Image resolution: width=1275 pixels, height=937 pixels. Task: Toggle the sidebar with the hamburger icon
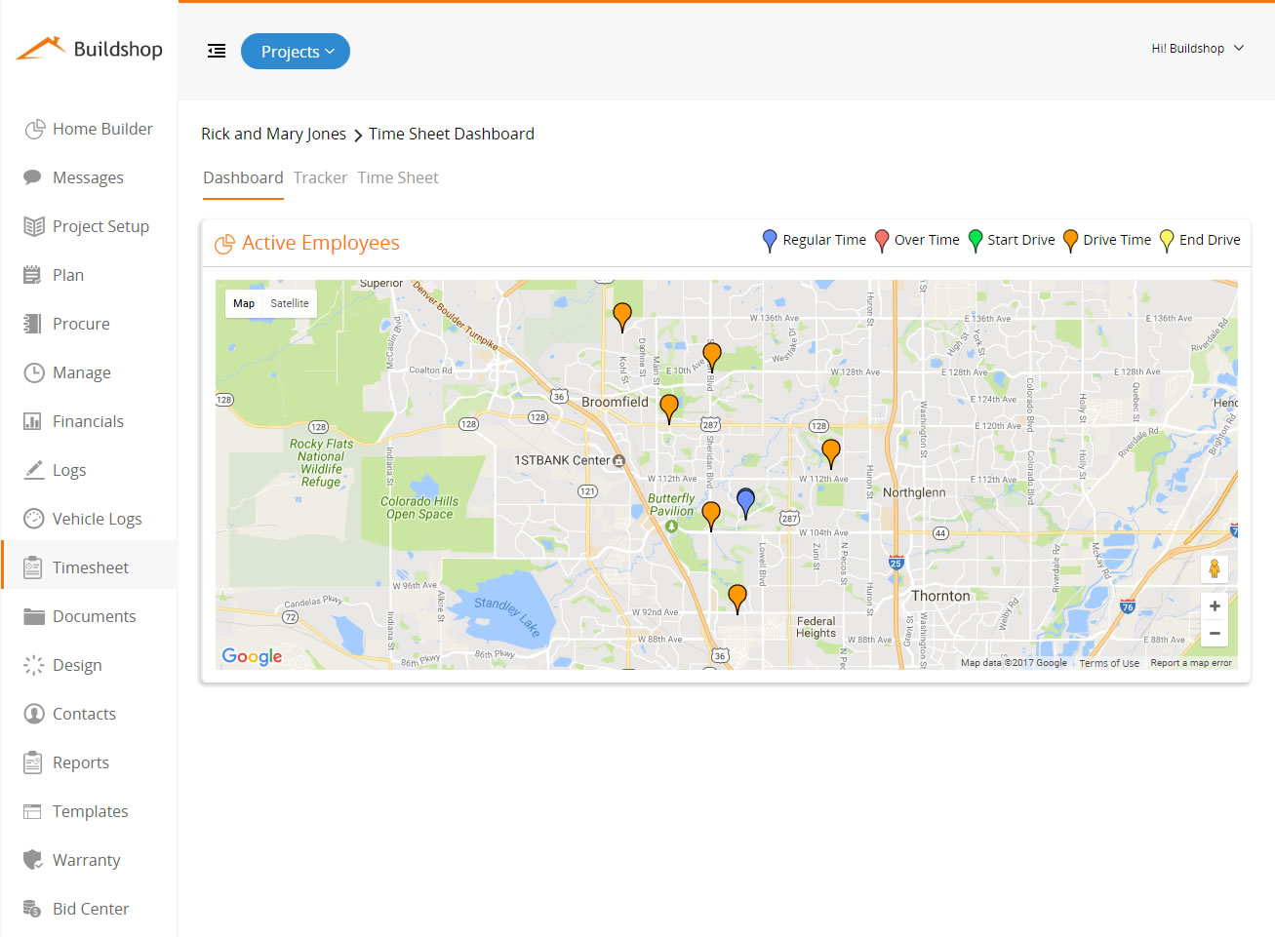point(217,52)
